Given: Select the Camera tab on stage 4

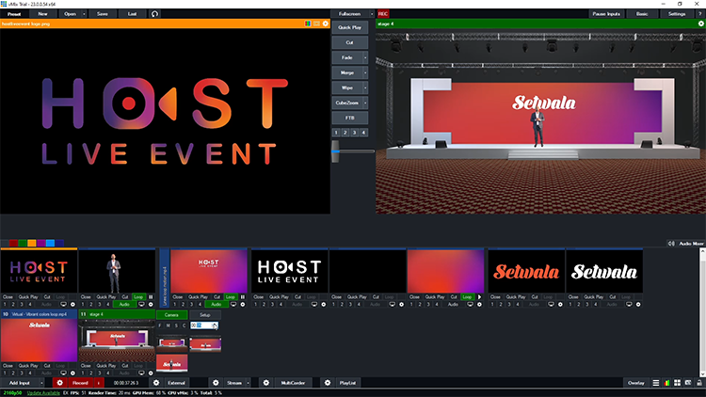Looking at the screenshot, I should [x=170, y=315].
